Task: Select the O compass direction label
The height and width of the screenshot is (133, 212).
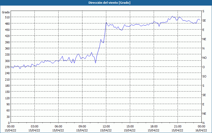Action: click(x=204, y=67)
